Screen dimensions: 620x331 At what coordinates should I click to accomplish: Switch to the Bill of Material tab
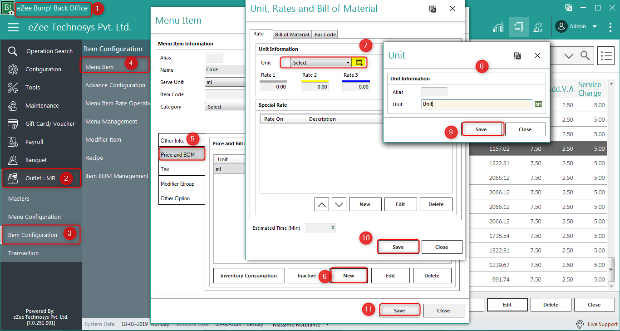click(x=292, y=35)
